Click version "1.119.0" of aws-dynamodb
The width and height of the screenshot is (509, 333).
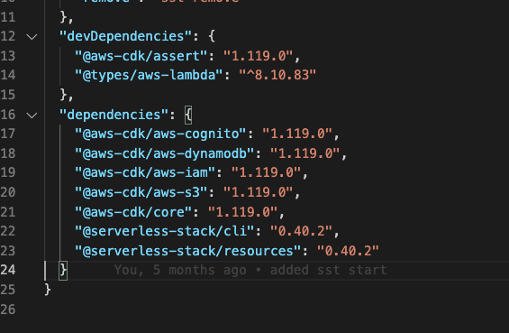[304, 153]
